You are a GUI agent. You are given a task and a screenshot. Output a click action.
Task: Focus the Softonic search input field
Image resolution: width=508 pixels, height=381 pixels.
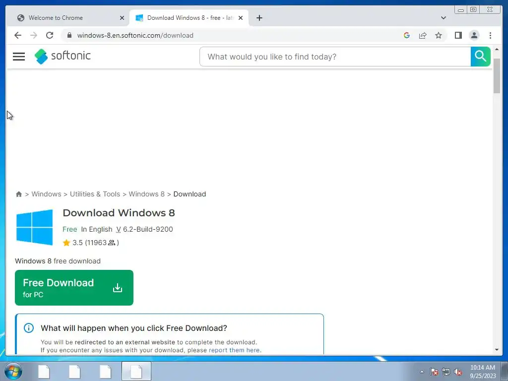(335, 57)
